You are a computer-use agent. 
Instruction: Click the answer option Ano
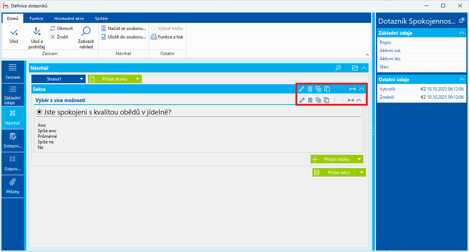[x=41, y=125]
